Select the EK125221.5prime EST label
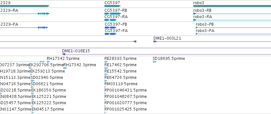 [x=49, y=97]
